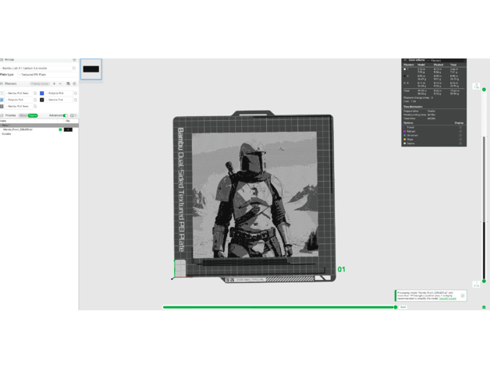This screenshot has height=368, width=490.
Task: Click the Simplify model link in the notification
Action: [x=448, y=299]
